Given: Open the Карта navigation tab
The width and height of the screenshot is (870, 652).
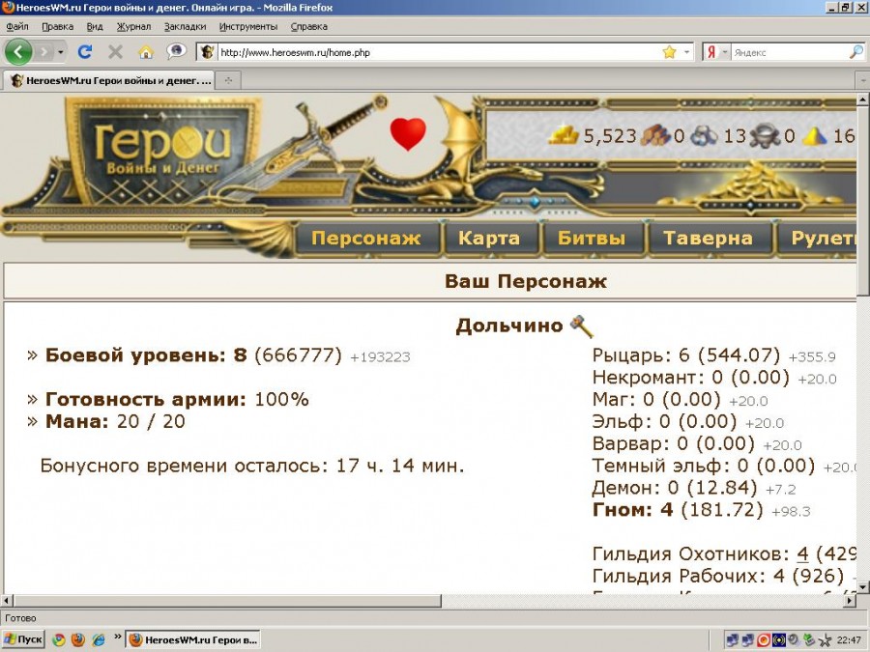Looking at the screenshot, I should pos(489,238).
